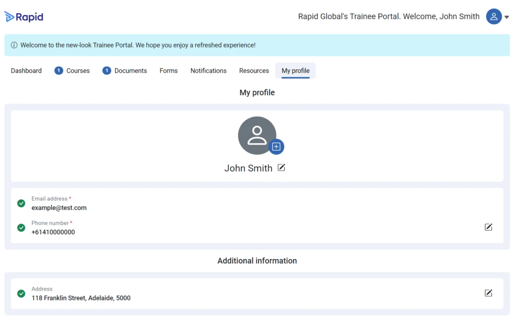Edit the name John Smith
517x322 pixels.
click(x=281, y=168)
